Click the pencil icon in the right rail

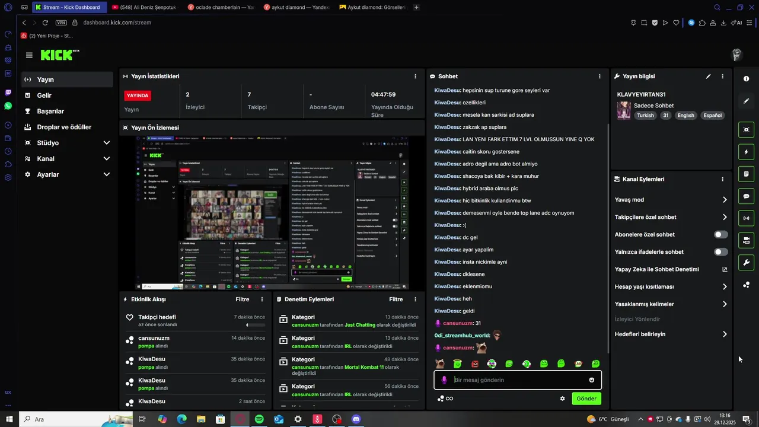tap(746, 101)
